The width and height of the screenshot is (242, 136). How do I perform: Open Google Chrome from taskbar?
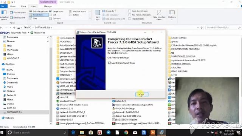(x=126, y=132)
